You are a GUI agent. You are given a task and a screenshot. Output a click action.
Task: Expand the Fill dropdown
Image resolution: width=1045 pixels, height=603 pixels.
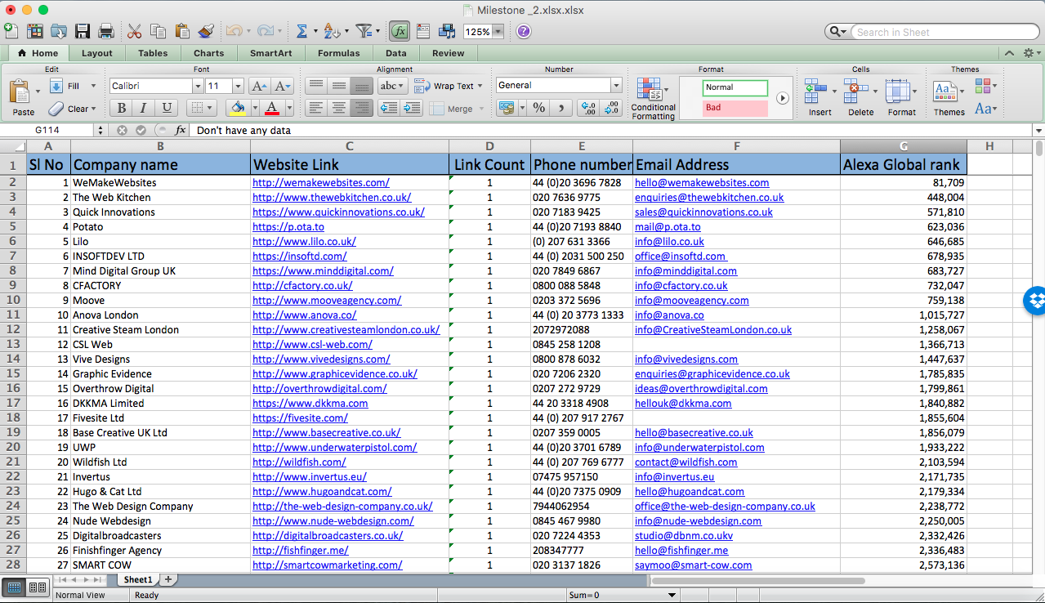pyautogui.click(x=93, y=86)
